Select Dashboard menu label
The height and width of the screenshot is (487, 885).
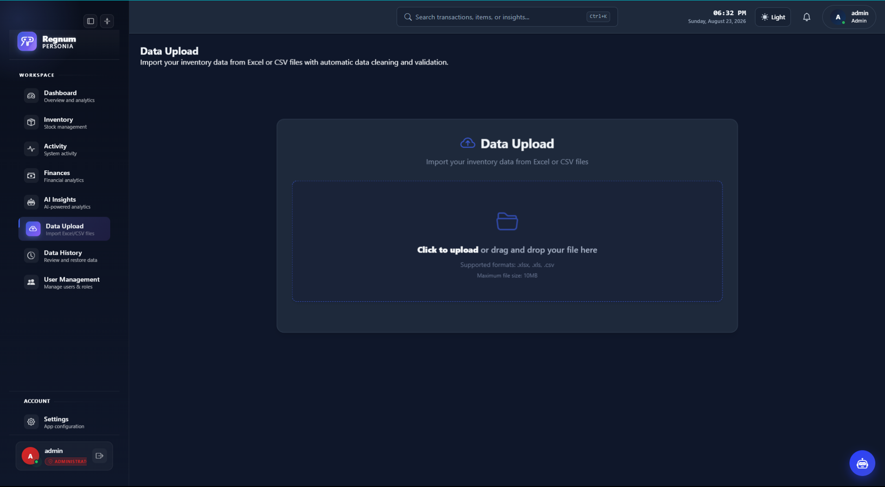(60, 93)
